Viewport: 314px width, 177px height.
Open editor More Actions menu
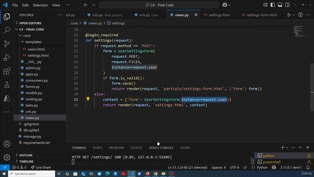[308, 15]
